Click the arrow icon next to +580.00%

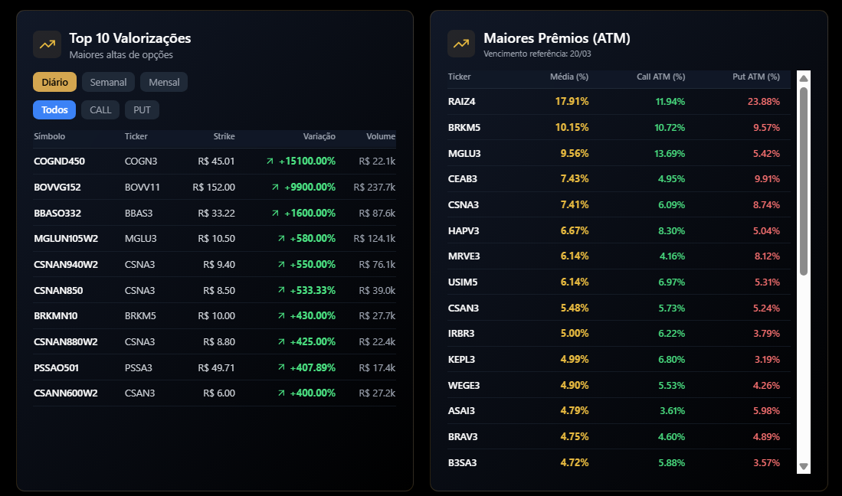[281, 239]
